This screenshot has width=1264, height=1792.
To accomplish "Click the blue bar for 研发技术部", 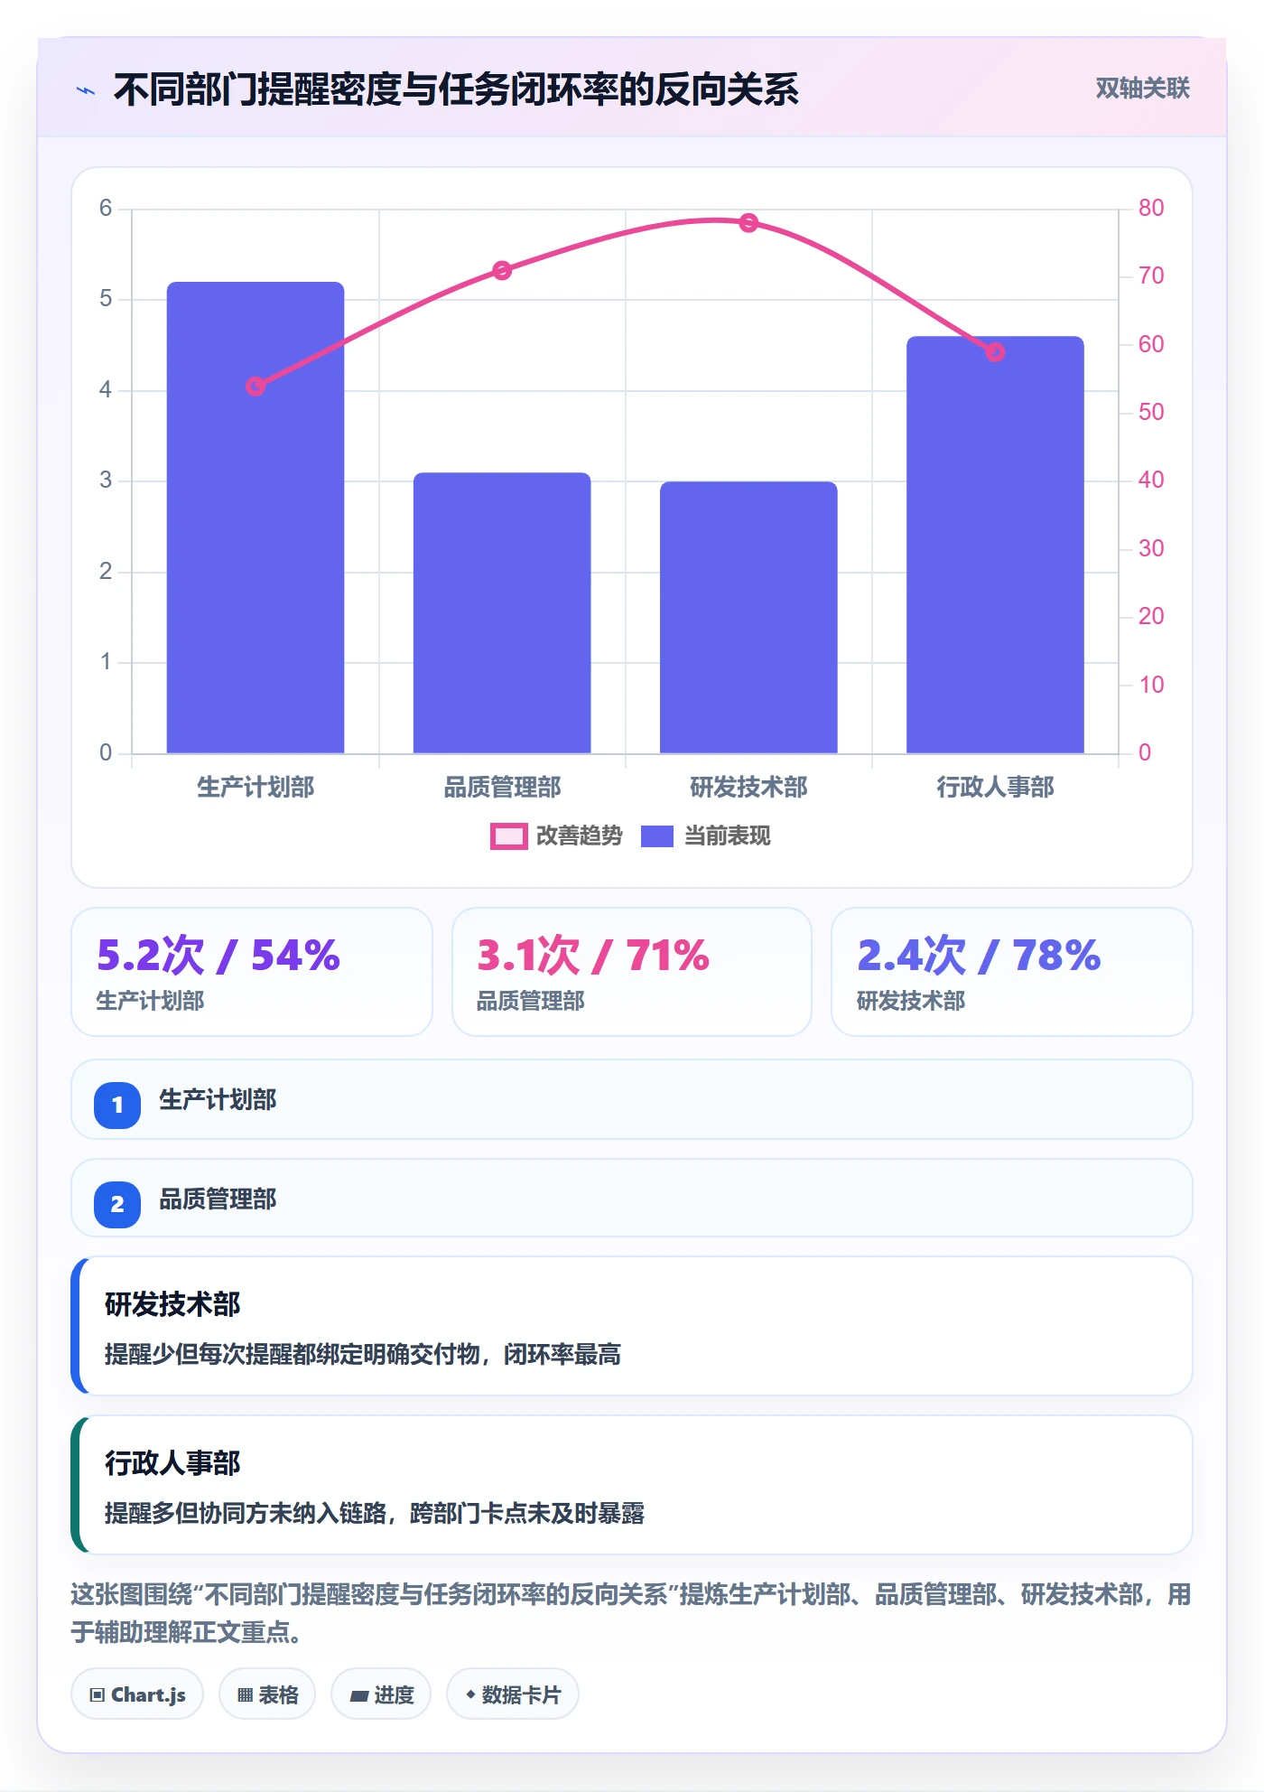I will coord(748,617).
